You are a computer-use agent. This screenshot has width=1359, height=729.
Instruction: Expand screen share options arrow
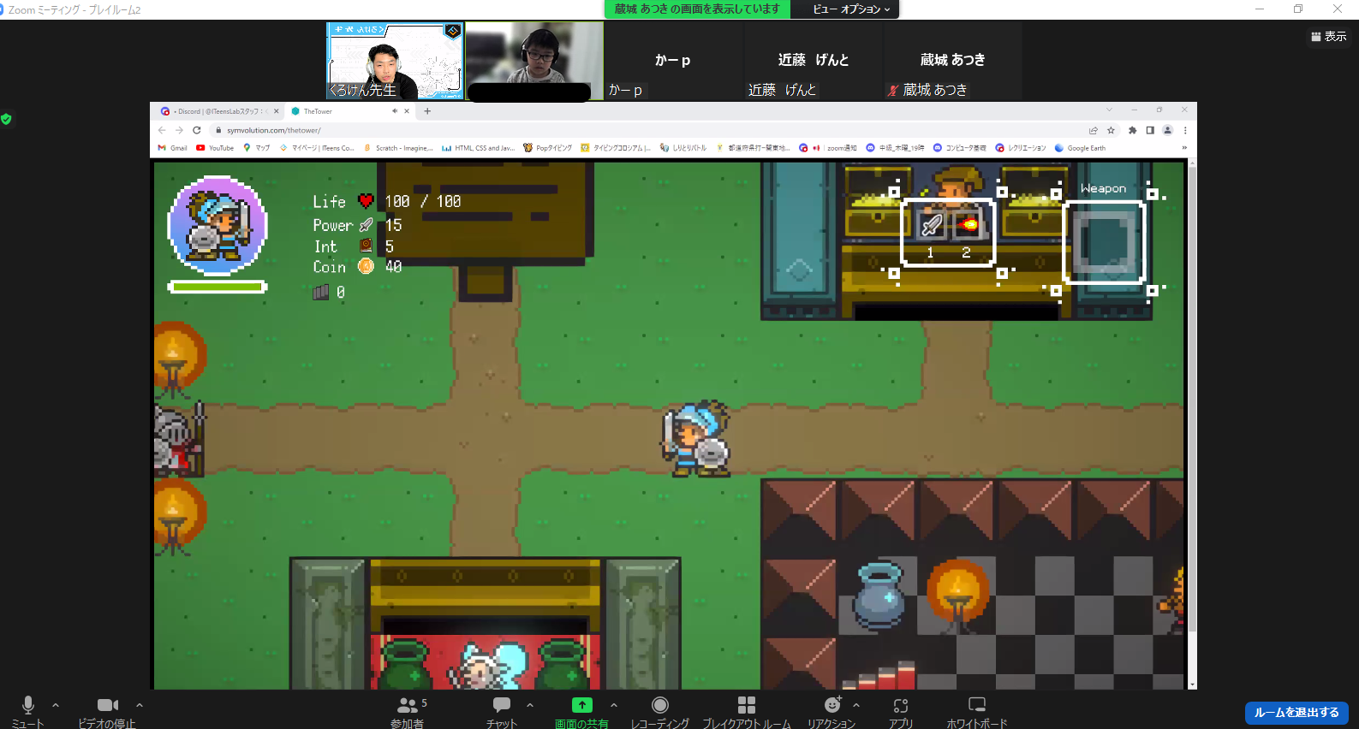pos(614,705)
